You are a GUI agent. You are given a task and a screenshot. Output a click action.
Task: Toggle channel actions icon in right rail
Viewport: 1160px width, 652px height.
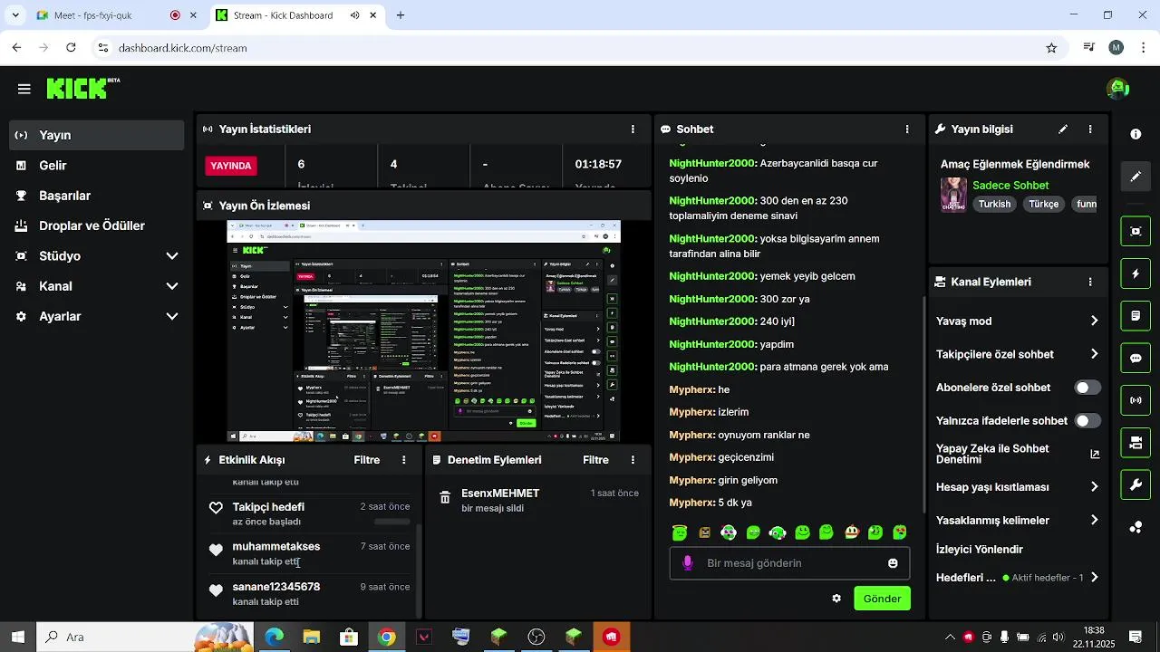(1136, 443)
